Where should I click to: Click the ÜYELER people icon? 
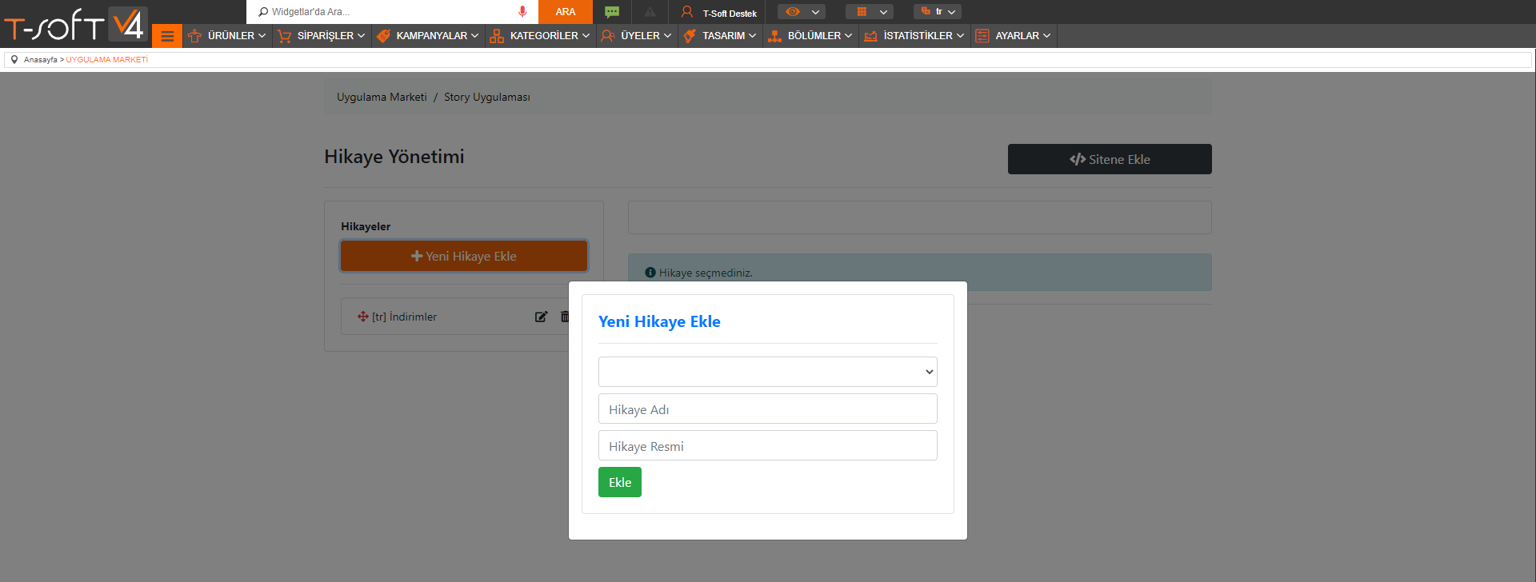click(608, 36)
